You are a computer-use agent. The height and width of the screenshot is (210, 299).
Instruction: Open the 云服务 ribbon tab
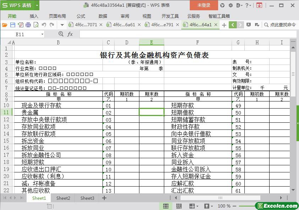(194, 16)
